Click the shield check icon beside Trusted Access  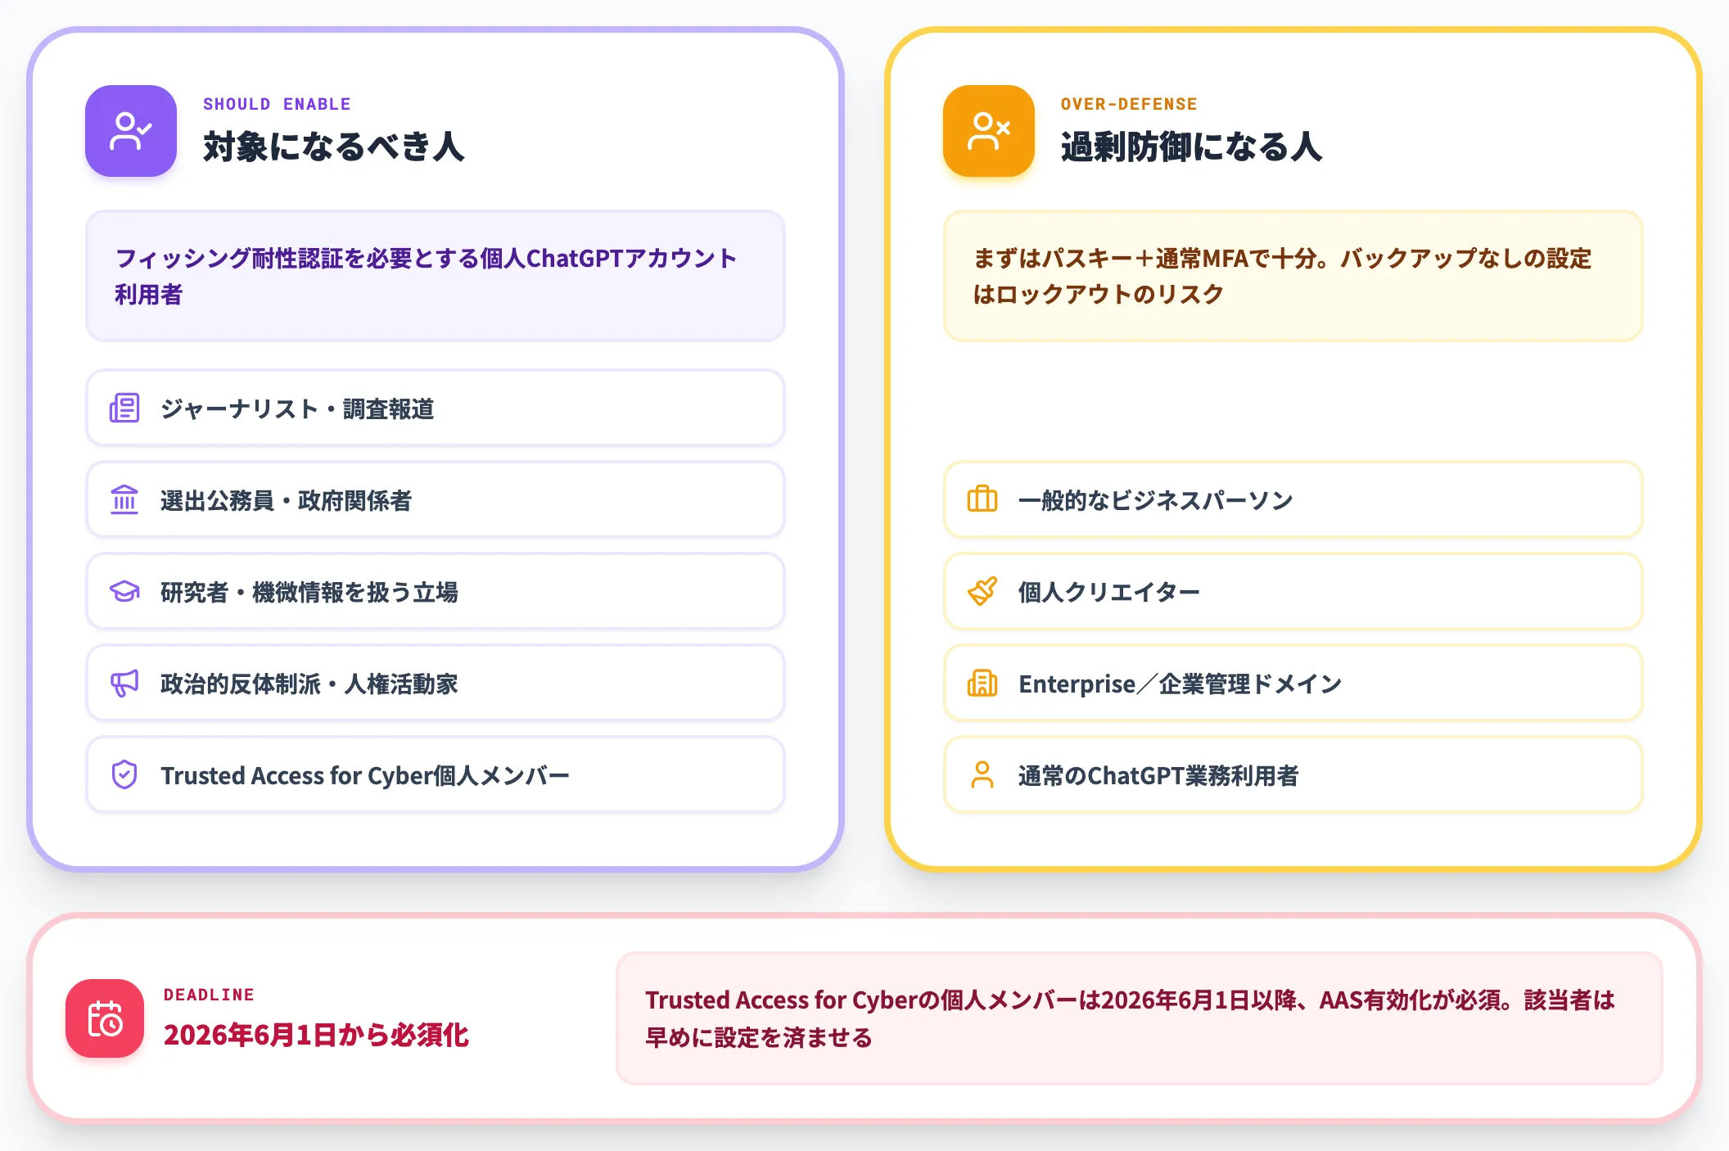[x=124, y=774]
